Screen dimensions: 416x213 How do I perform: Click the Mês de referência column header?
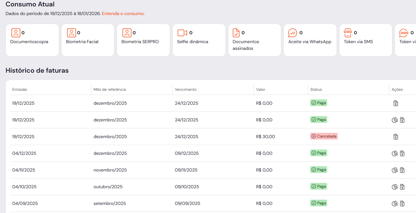pyautogui.click(x=110, y=90)
